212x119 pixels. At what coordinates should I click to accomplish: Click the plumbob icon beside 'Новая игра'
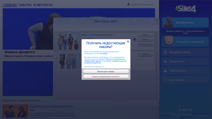pyautogui.click(x=165, y=61)
